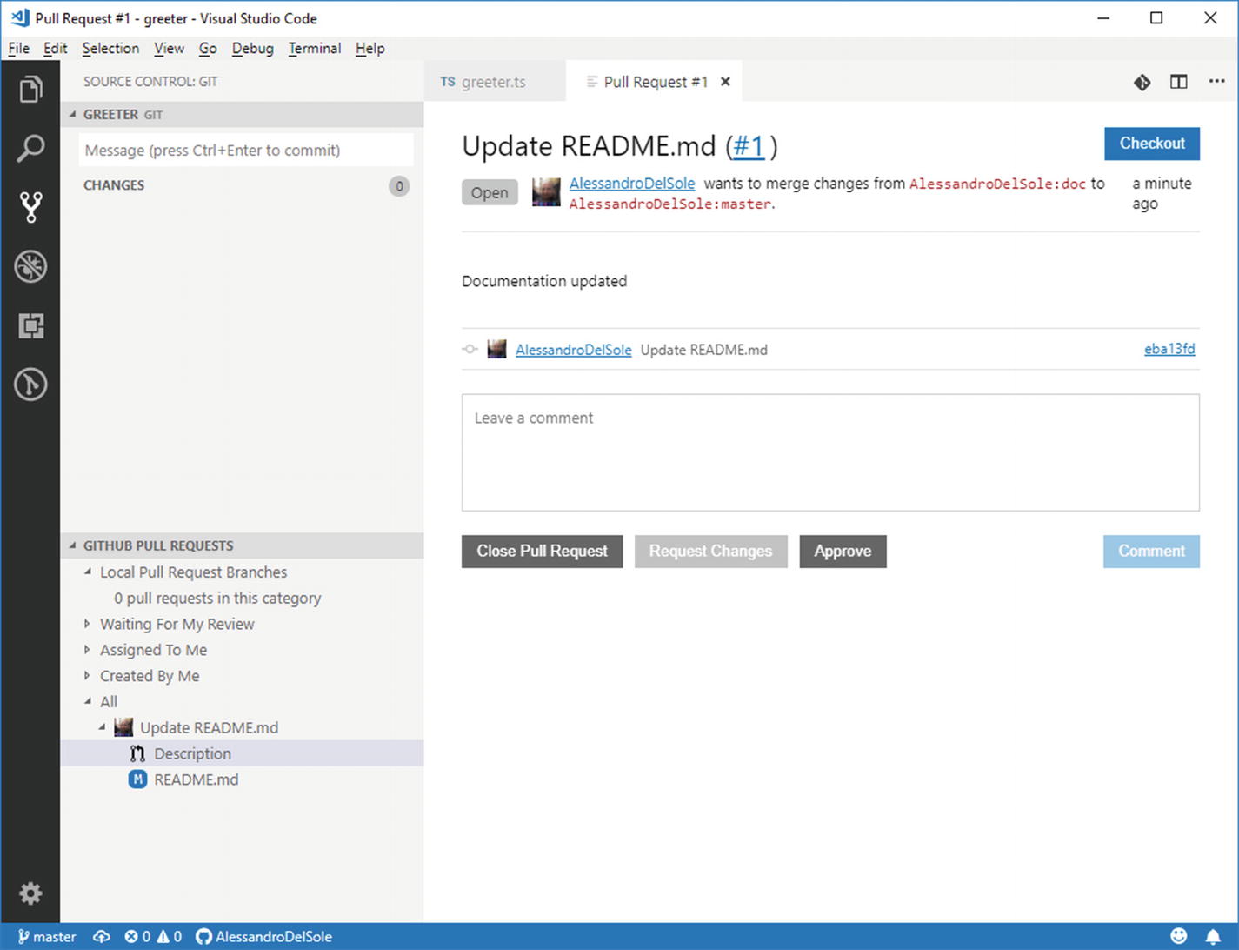Open AlessandroDelSole link in the commit row

pos(573,350)
